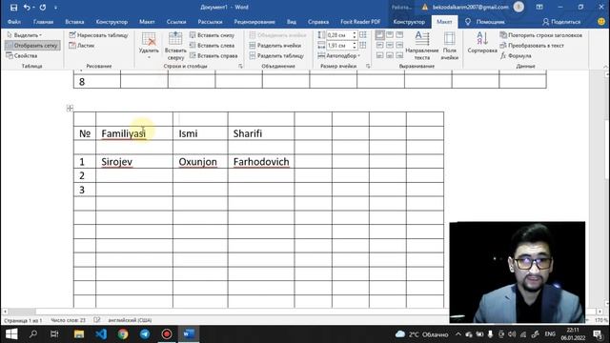Open the table tools Конструктор tab
This screenshot has height=343, width=610.
click(x=409, y=22)
